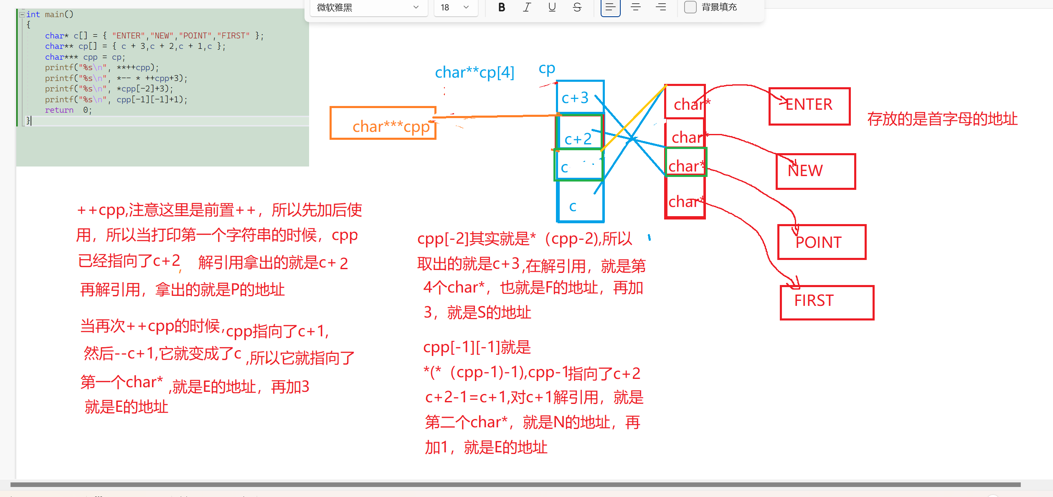Viewport: 1053px width, 497px height.
Task: Toggle underline formatting
Action: (x=552, y=7)
